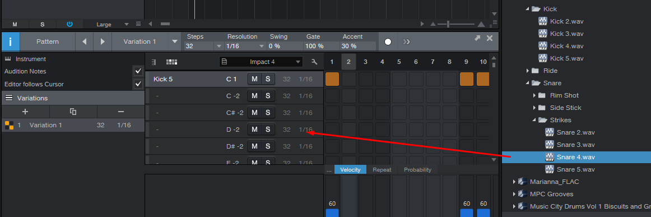The height and width of the screenshot is (217, 651).
Task: Toggle the Editor follows Cursor checkbox
Action: coord(138,84)
